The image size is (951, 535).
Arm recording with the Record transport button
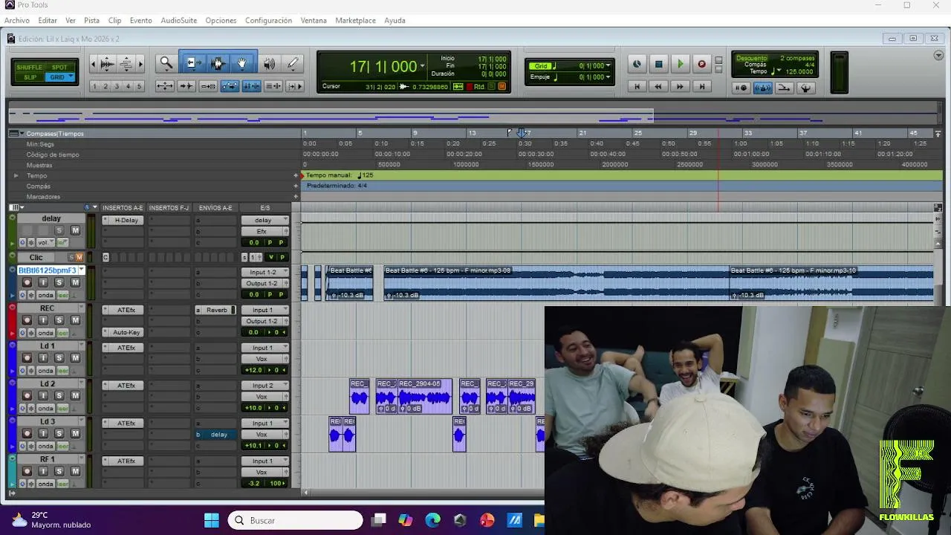pyautogui.click(x=701, y=65)
